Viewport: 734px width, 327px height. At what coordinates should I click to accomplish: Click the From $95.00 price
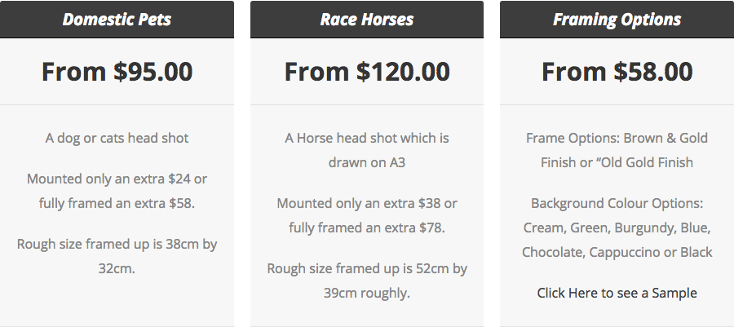(117, 72)
